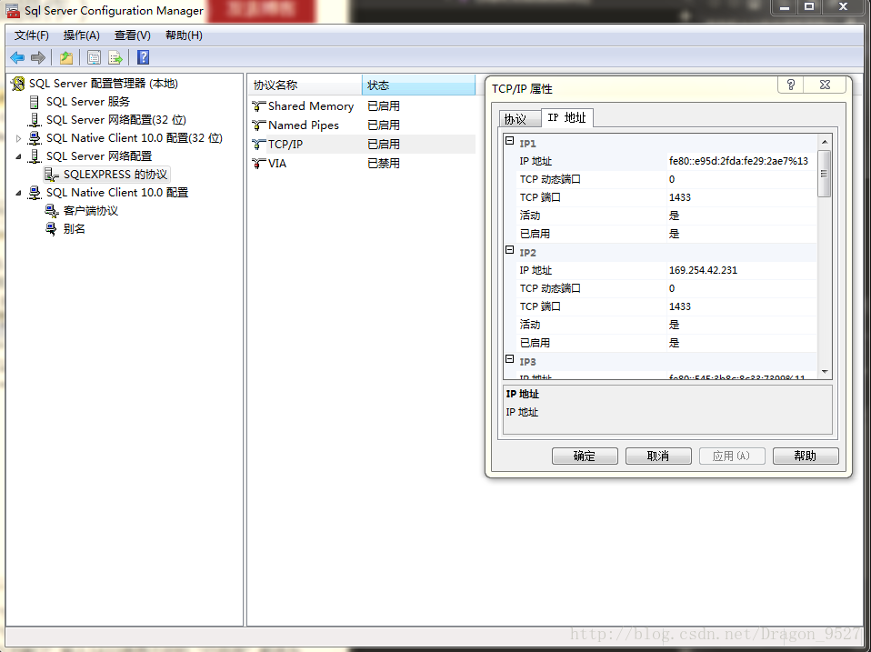871x652 pixels.
Task: Click the Sql Server Configuration Manager title icon
Action: pos(13,11)
